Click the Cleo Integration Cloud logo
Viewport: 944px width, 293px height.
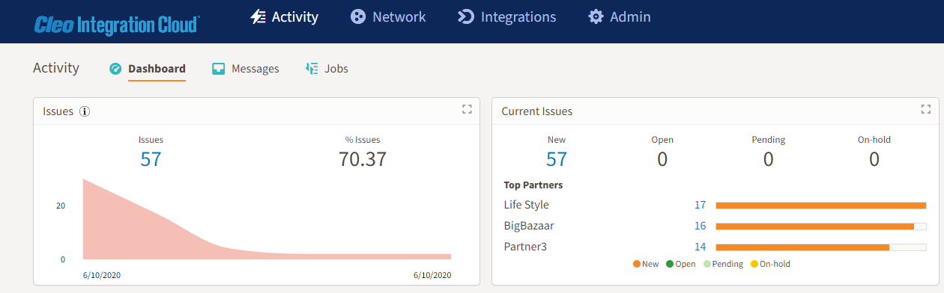coord(116,25)
